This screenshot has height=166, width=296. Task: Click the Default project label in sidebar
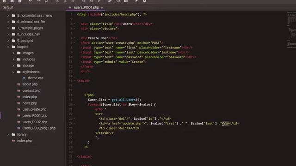tap(8, 7)
